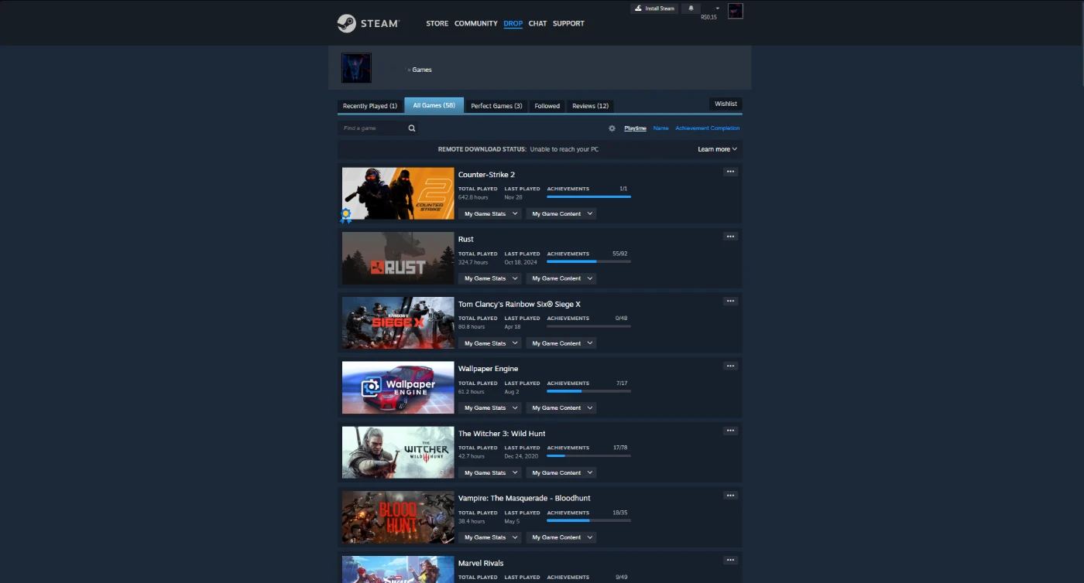
Task: Sort by Achievement Completion
Action: click(x=707, y=128)
